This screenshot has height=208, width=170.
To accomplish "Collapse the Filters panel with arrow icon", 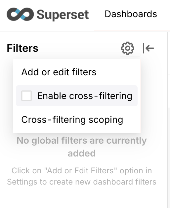I will pos(148,48).
